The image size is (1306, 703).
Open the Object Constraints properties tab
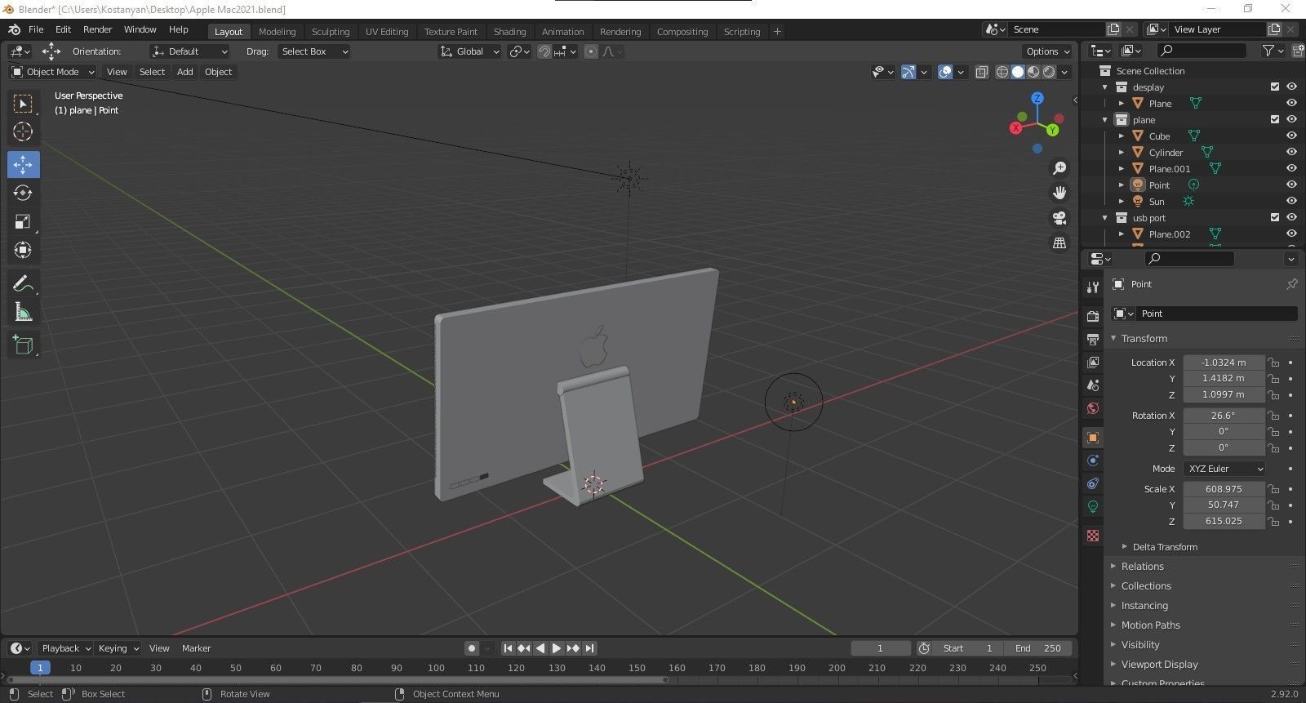coord(1093,483)
